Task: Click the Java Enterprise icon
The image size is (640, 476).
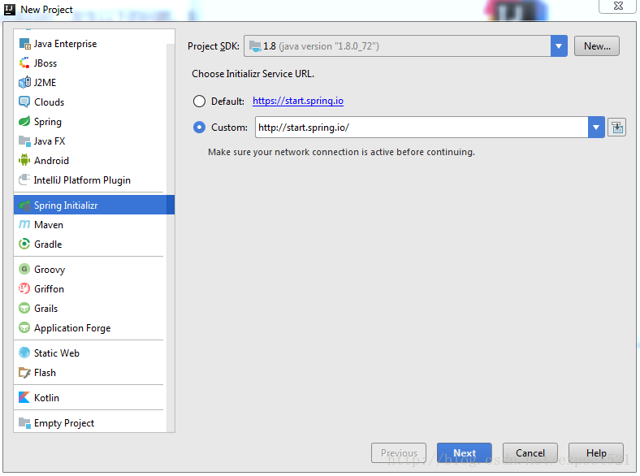Action: (x=25, y=44)
